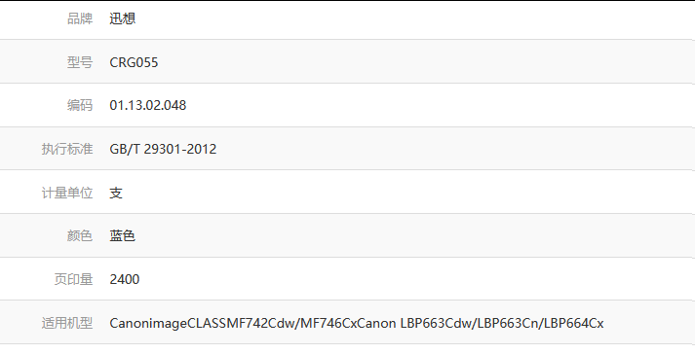Click the LBP663Cdw model text
695x354 pixels.
click(x=437, y=323)
